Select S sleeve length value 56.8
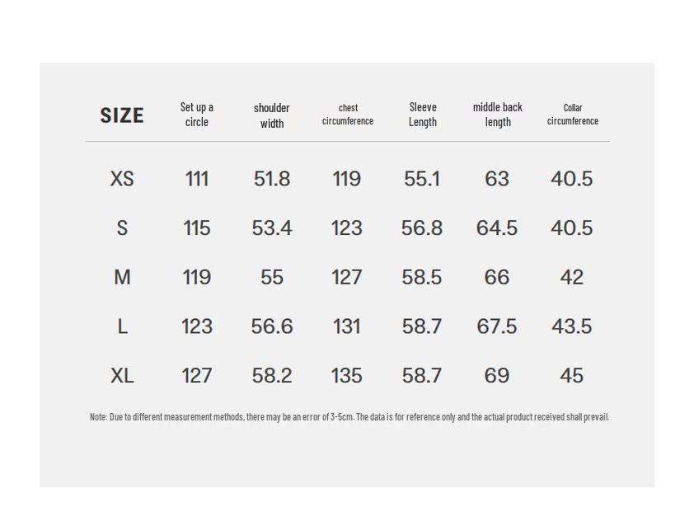Image resolution: width=694 pixels, height=521 pixels. point(422,228)
